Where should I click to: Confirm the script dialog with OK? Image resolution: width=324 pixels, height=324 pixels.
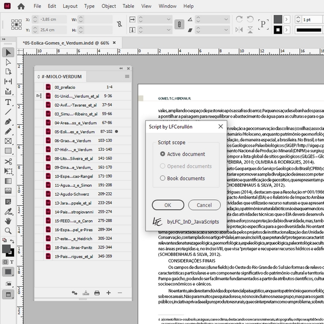pos(168,205)
